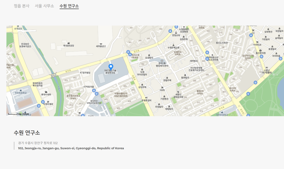The image size is (284, 169).
Task: Click the 롯데시네마 cinema icon
Action: click(46, 92)
